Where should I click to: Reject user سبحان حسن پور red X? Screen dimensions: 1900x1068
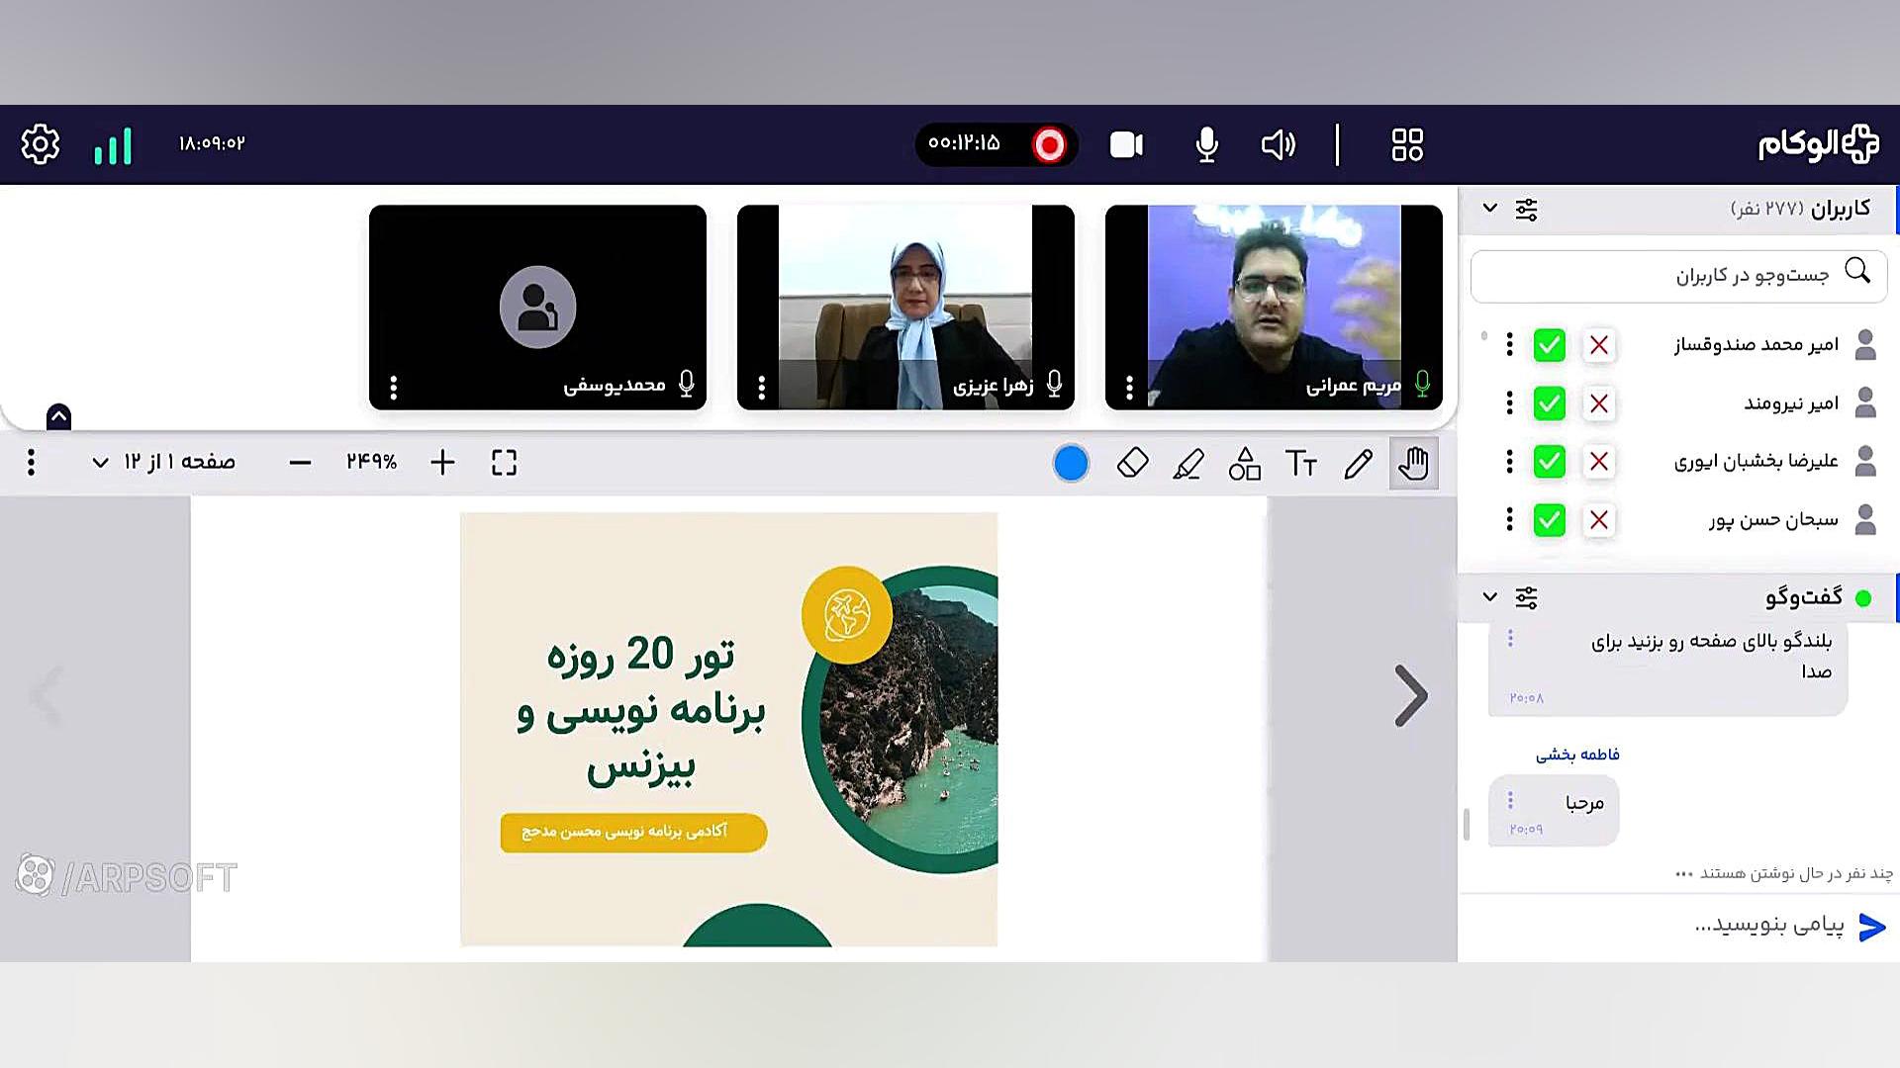click(1599, 520)
